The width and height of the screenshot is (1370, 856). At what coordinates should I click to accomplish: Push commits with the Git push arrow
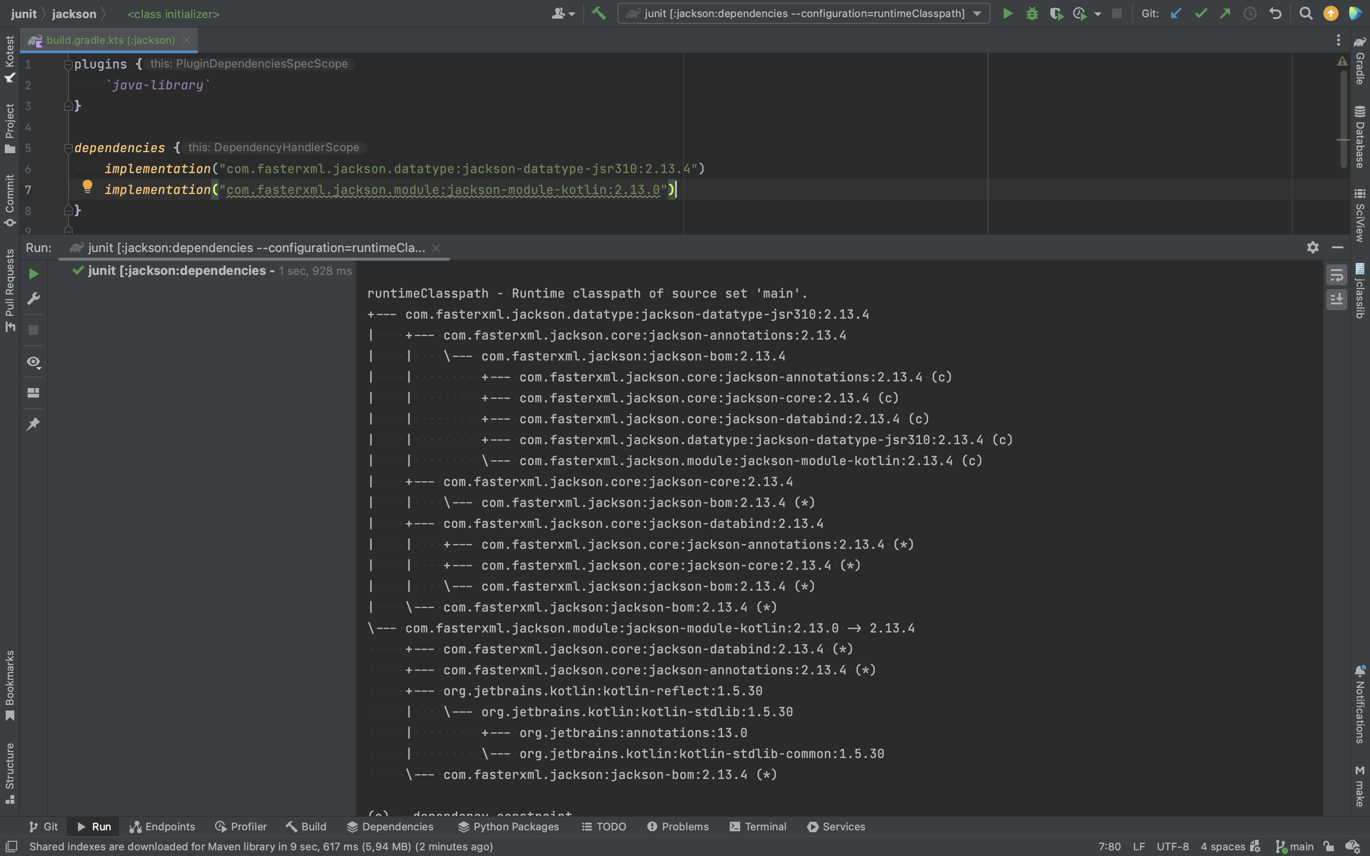1224,13
